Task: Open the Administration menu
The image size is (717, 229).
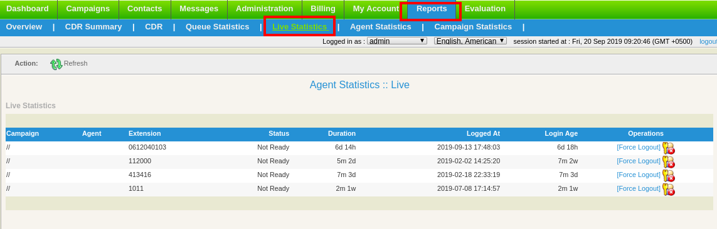Action: [x=264, y=9]
